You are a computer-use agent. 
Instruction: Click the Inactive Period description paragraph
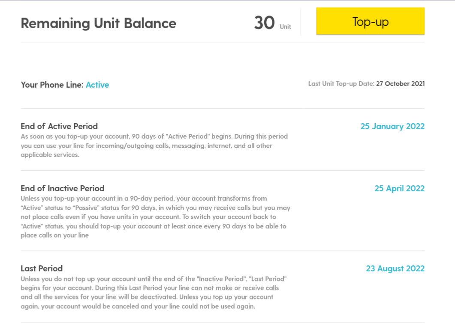(x=155, y=217)
